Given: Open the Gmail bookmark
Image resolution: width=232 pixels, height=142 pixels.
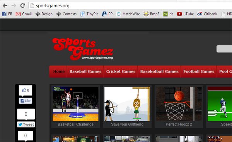Looking at the screenshot, I should [x=24, y=14].
